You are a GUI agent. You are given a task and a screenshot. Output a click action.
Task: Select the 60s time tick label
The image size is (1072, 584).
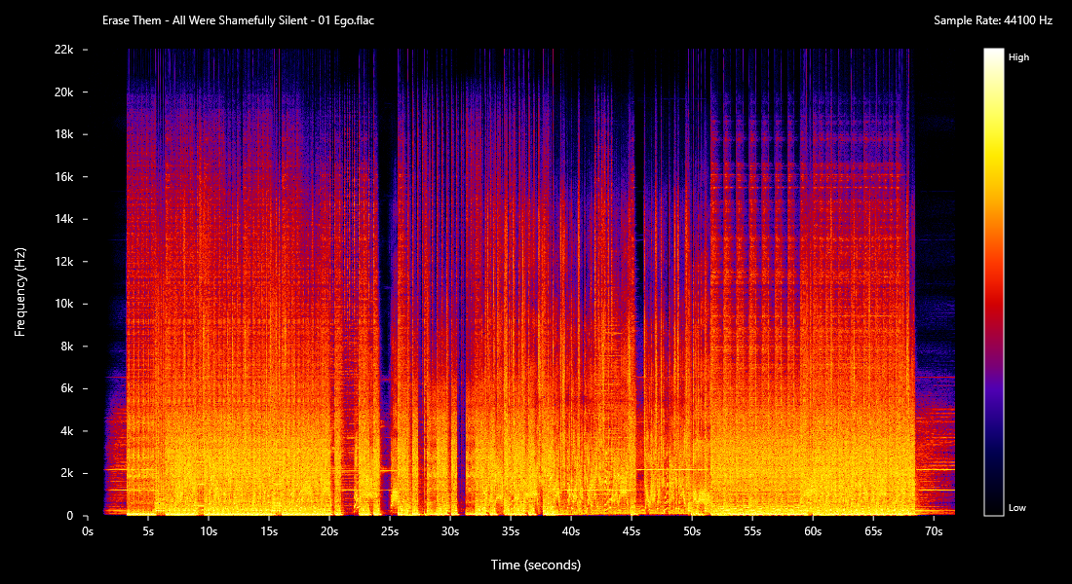pos(813,532)
